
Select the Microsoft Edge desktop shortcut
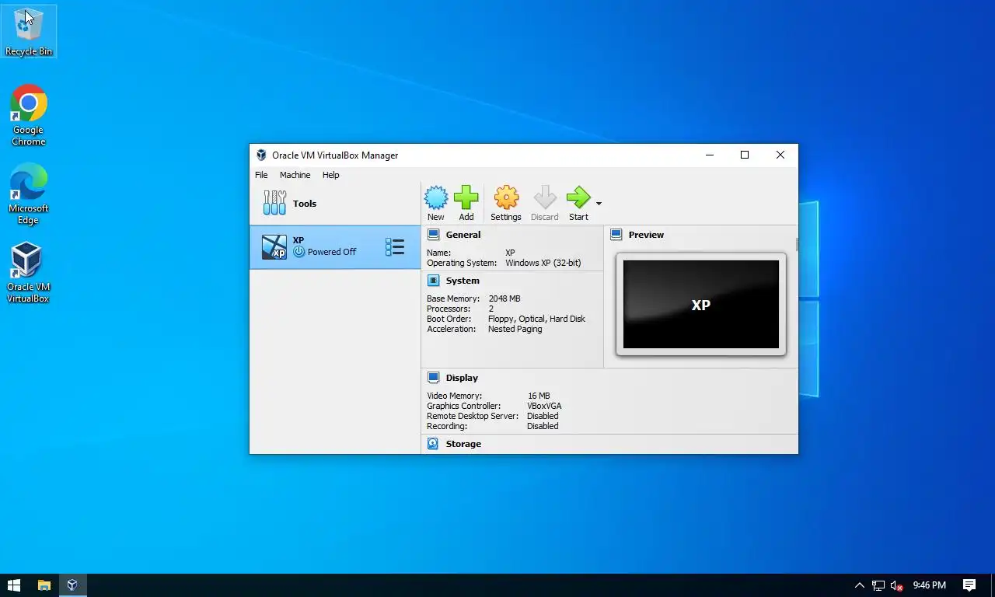pos(29,194)
